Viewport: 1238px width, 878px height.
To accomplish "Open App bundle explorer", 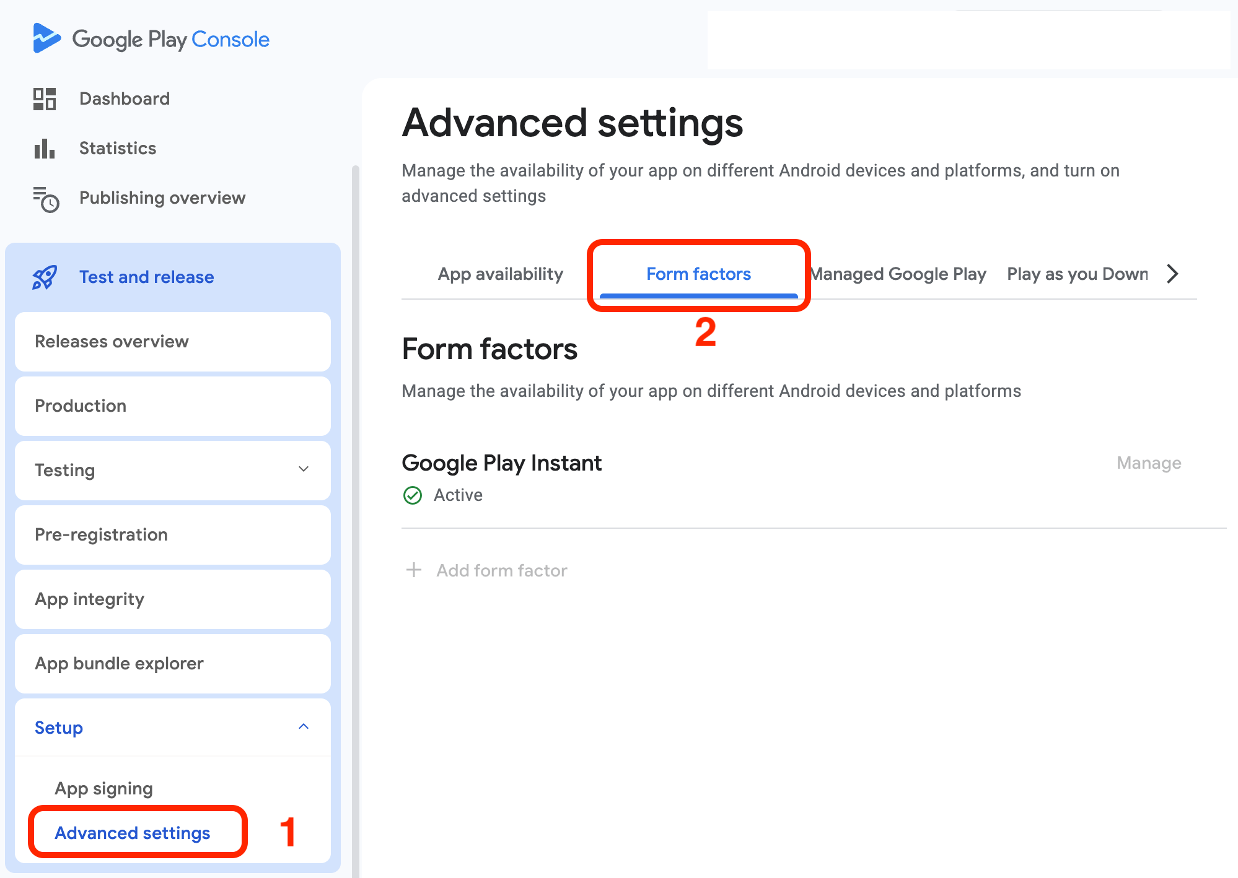I will [173, 664].
